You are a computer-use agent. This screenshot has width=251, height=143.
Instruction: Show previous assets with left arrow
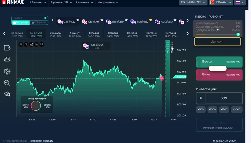[x=53, y=20]
